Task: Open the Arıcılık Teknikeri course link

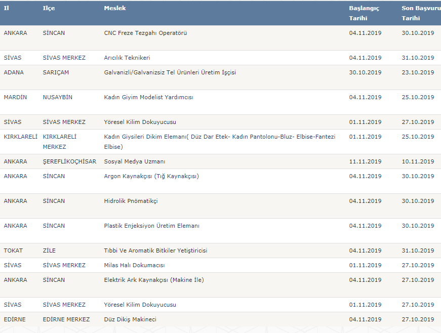Action: point(127,58)
